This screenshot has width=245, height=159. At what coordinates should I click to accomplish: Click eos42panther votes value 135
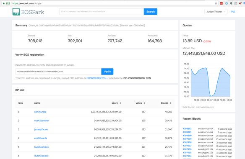pyautogui.click(x=143, y=121)
